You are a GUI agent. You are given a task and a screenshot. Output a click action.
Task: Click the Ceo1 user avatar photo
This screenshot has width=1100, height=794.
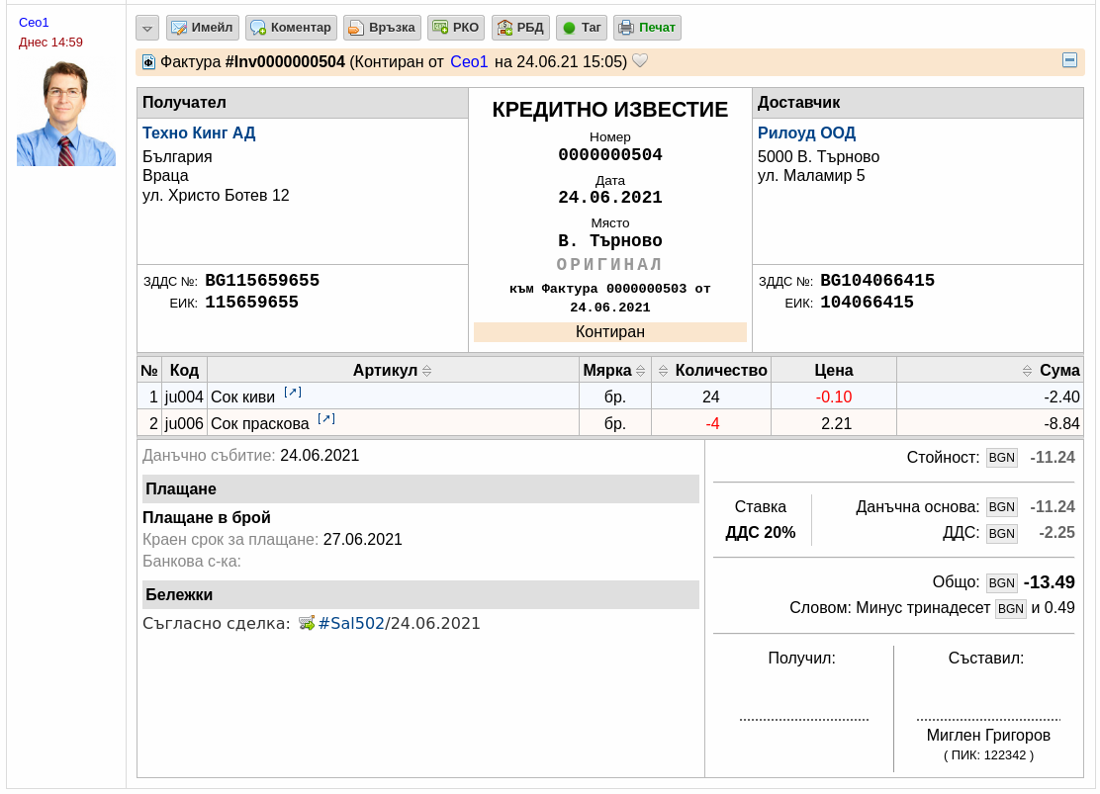(66, 114)
